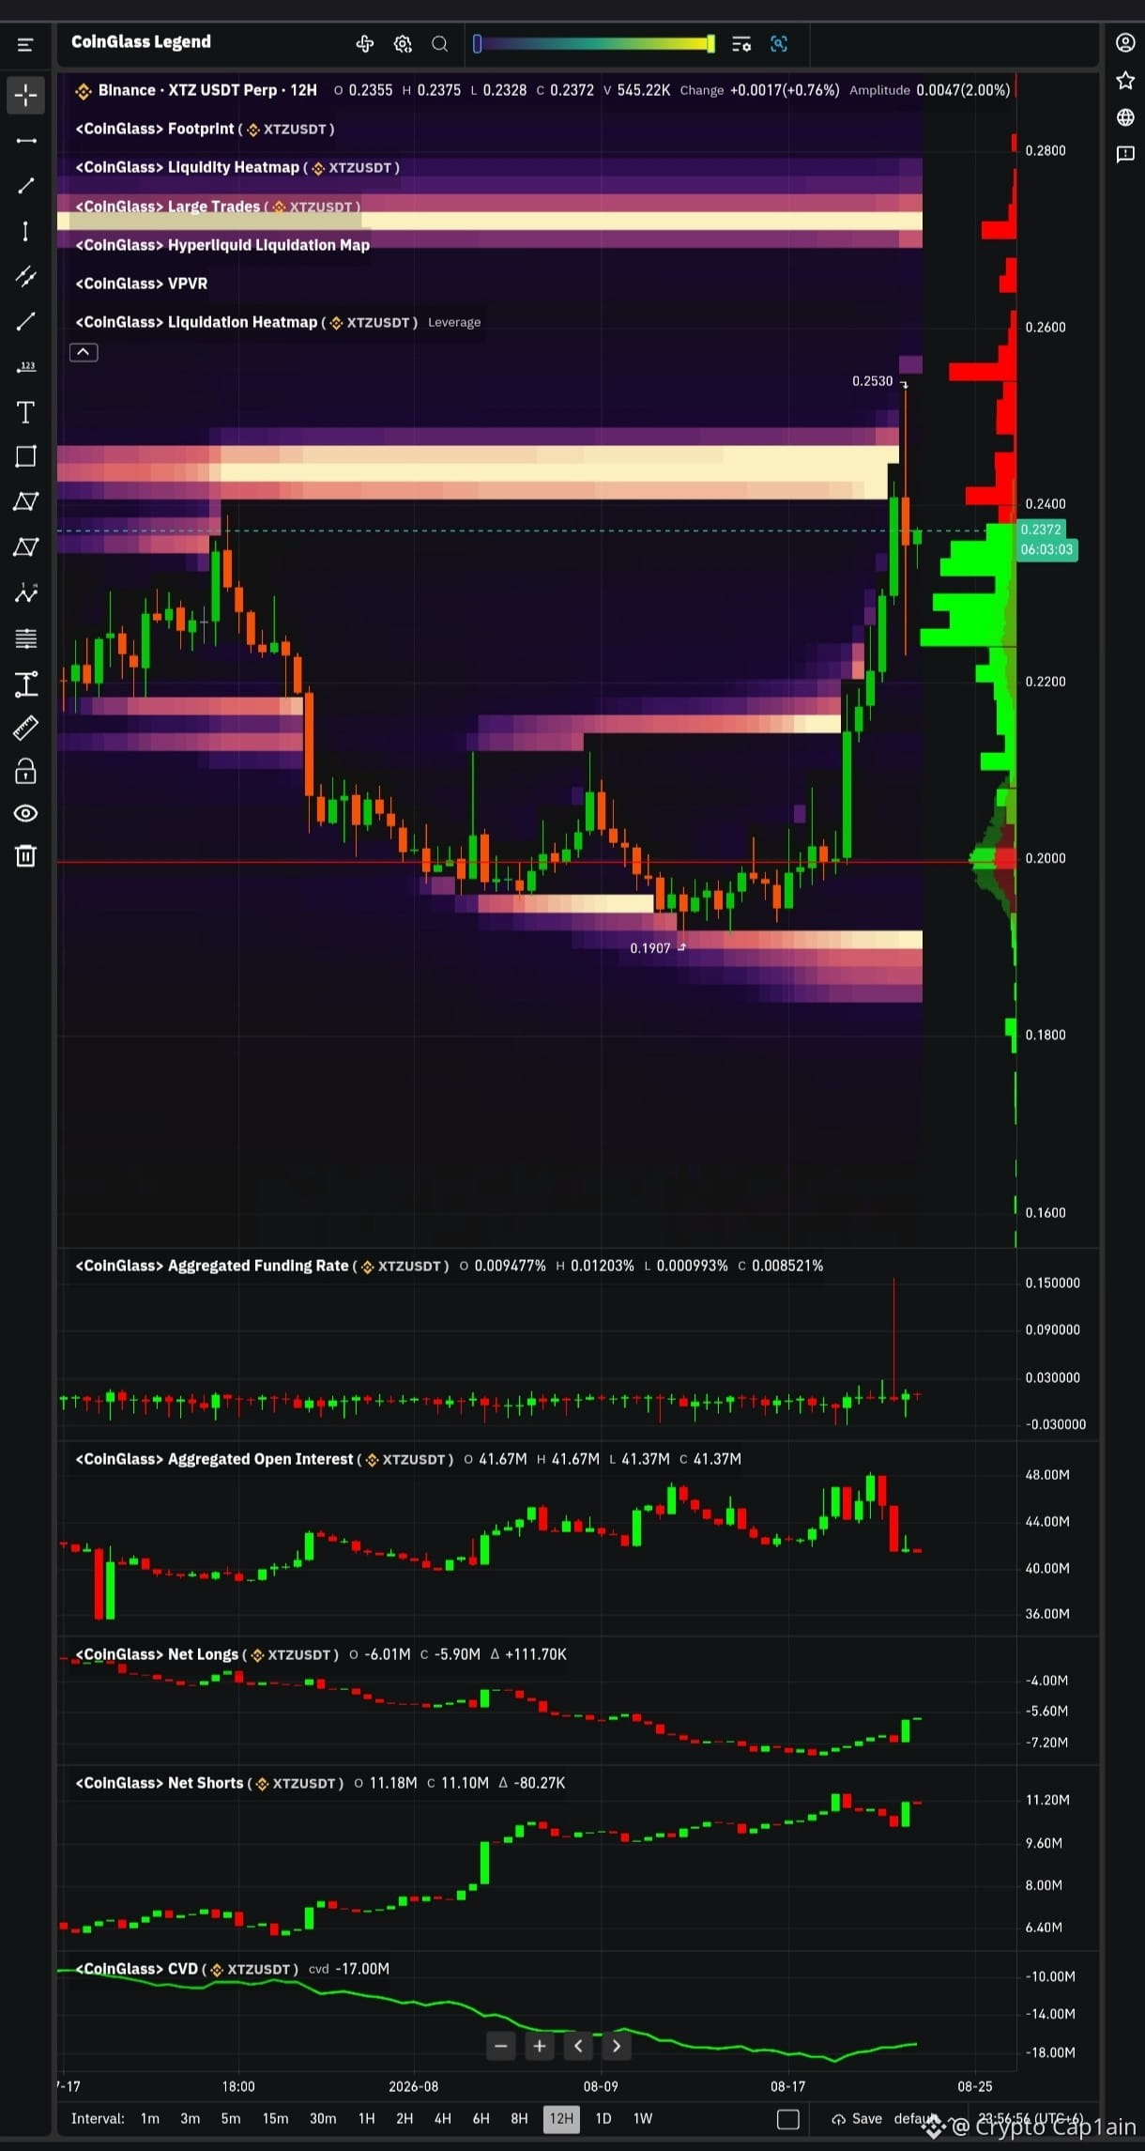This screenshot has height=2151, width=1145.
Task: Switch interval to 5m
Action: point(231,2118)
